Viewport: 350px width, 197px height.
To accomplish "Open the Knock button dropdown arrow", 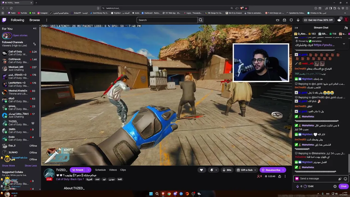I will 88,170.
